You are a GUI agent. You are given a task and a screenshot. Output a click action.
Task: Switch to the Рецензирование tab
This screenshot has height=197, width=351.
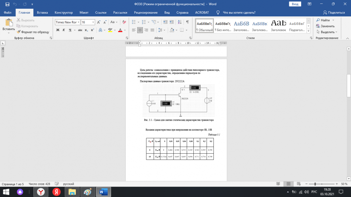(x=146, y=12)
